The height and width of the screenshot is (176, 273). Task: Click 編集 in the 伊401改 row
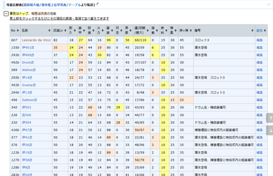(x=259, y=48)
